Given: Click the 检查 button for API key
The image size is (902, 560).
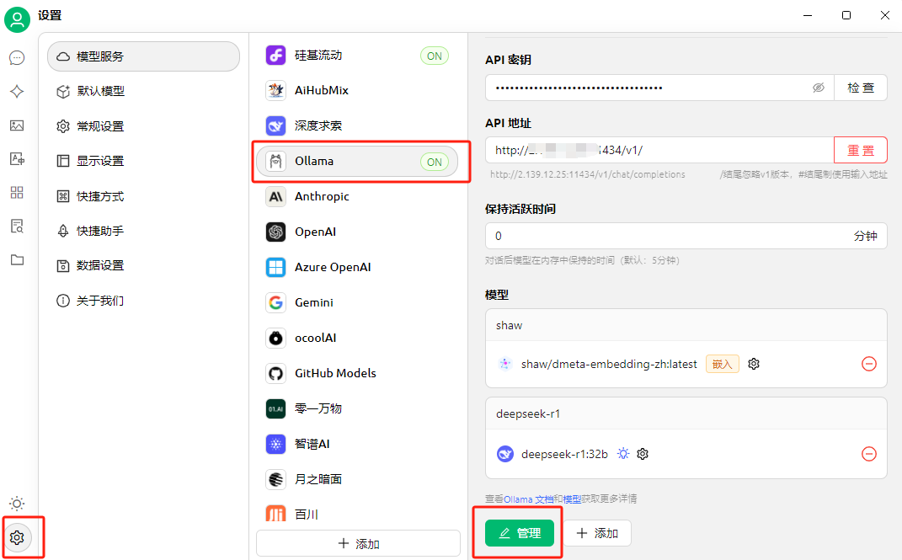Looking at the screenshot, I should point(861,88).
